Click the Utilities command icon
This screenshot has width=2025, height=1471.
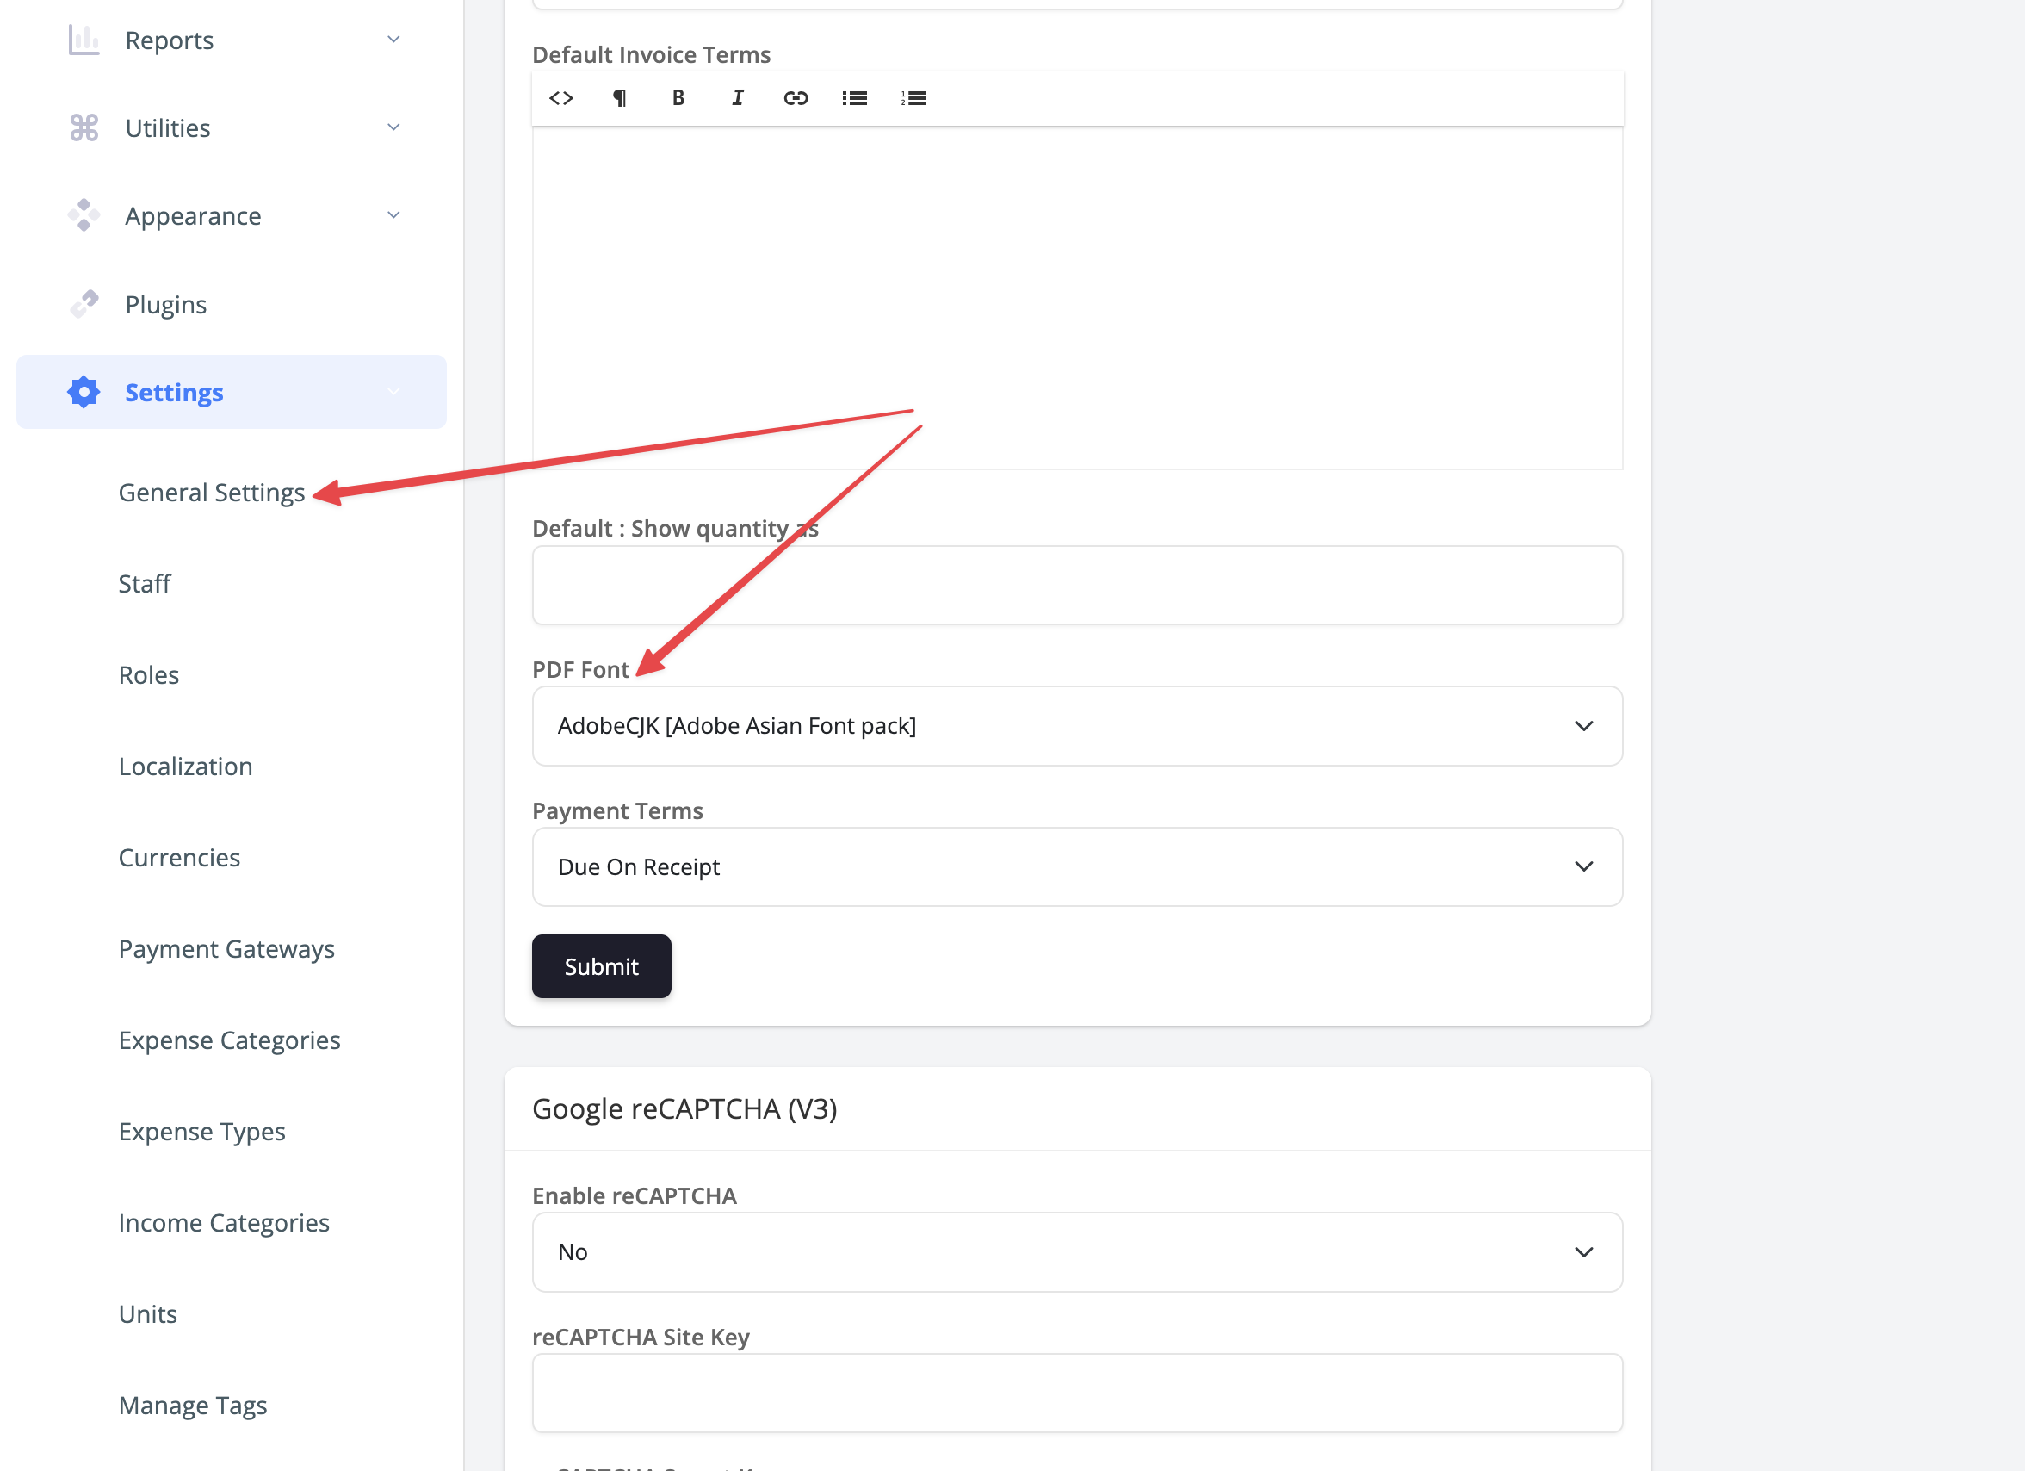(84, 127)
